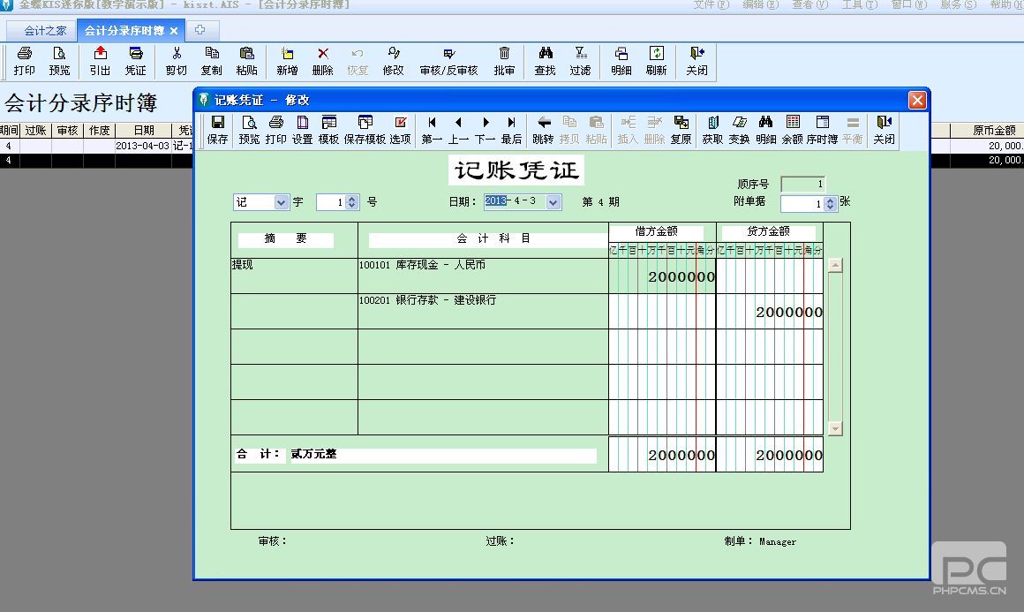This screenshot has width=1024, height=612.
Task: Click 审核/反审核 in main toolbar
Action: pos(448,61)
